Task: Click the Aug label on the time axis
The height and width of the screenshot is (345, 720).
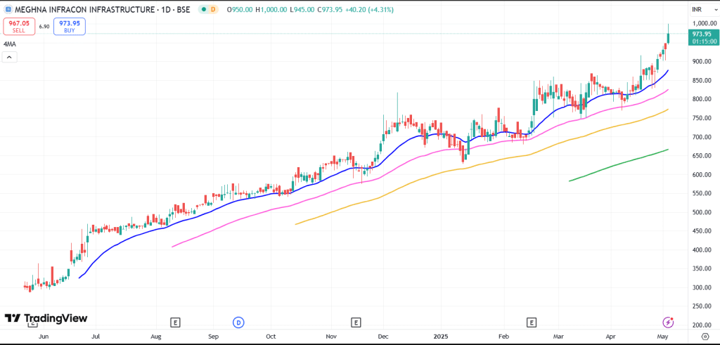Action: coord(156,337)
